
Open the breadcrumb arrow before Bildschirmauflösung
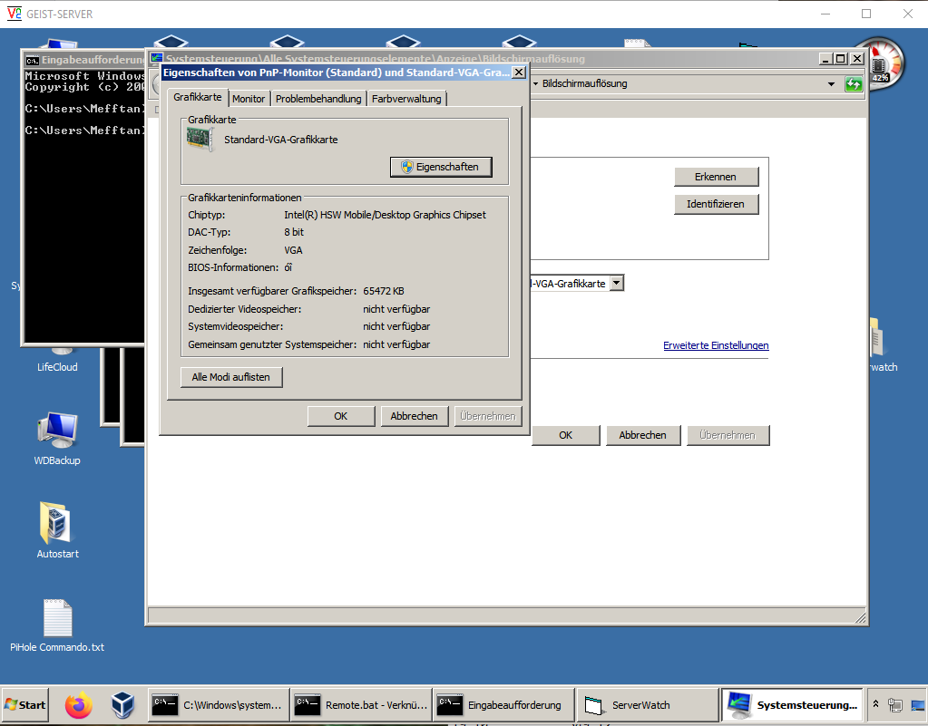[535, 84]
